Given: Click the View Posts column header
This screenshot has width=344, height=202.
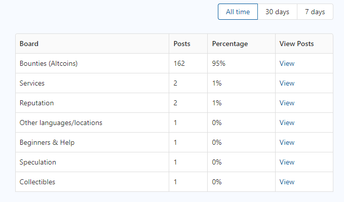Looking at the screenshot, I should click(296, 44).
